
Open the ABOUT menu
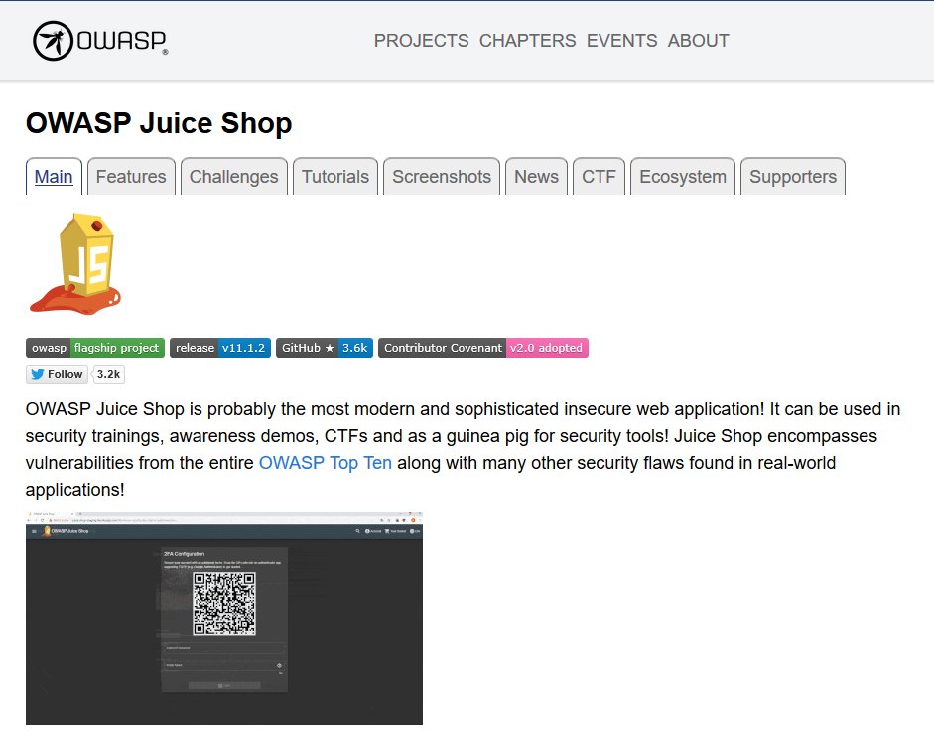click(698, 41)
